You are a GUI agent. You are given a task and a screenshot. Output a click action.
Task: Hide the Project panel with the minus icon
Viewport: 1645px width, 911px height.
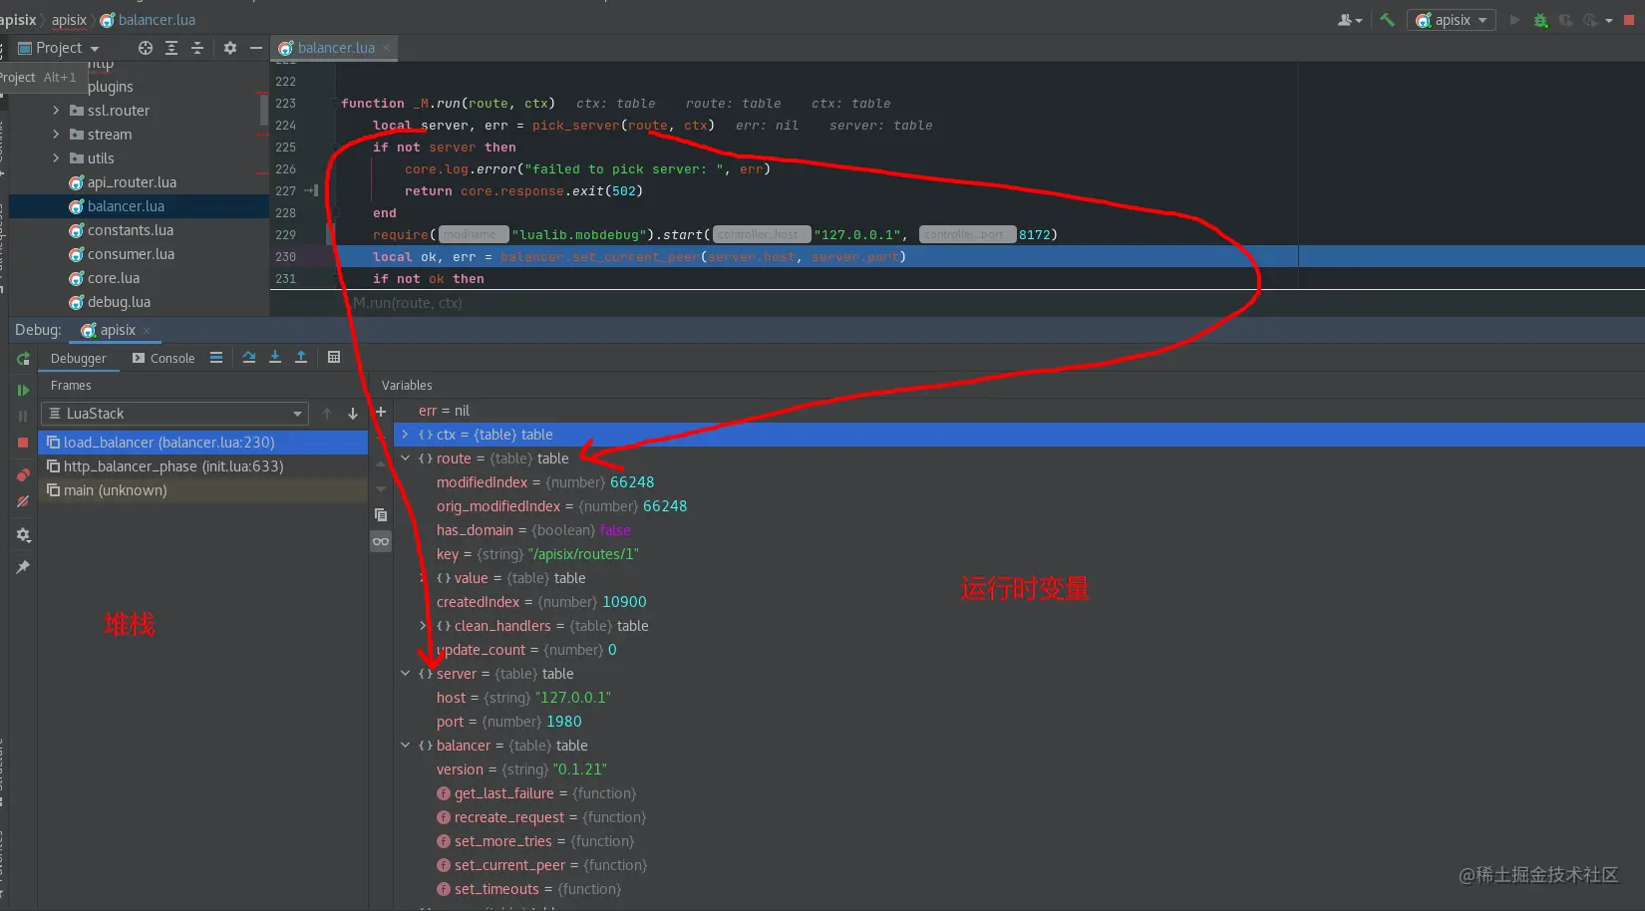(256, 48)
